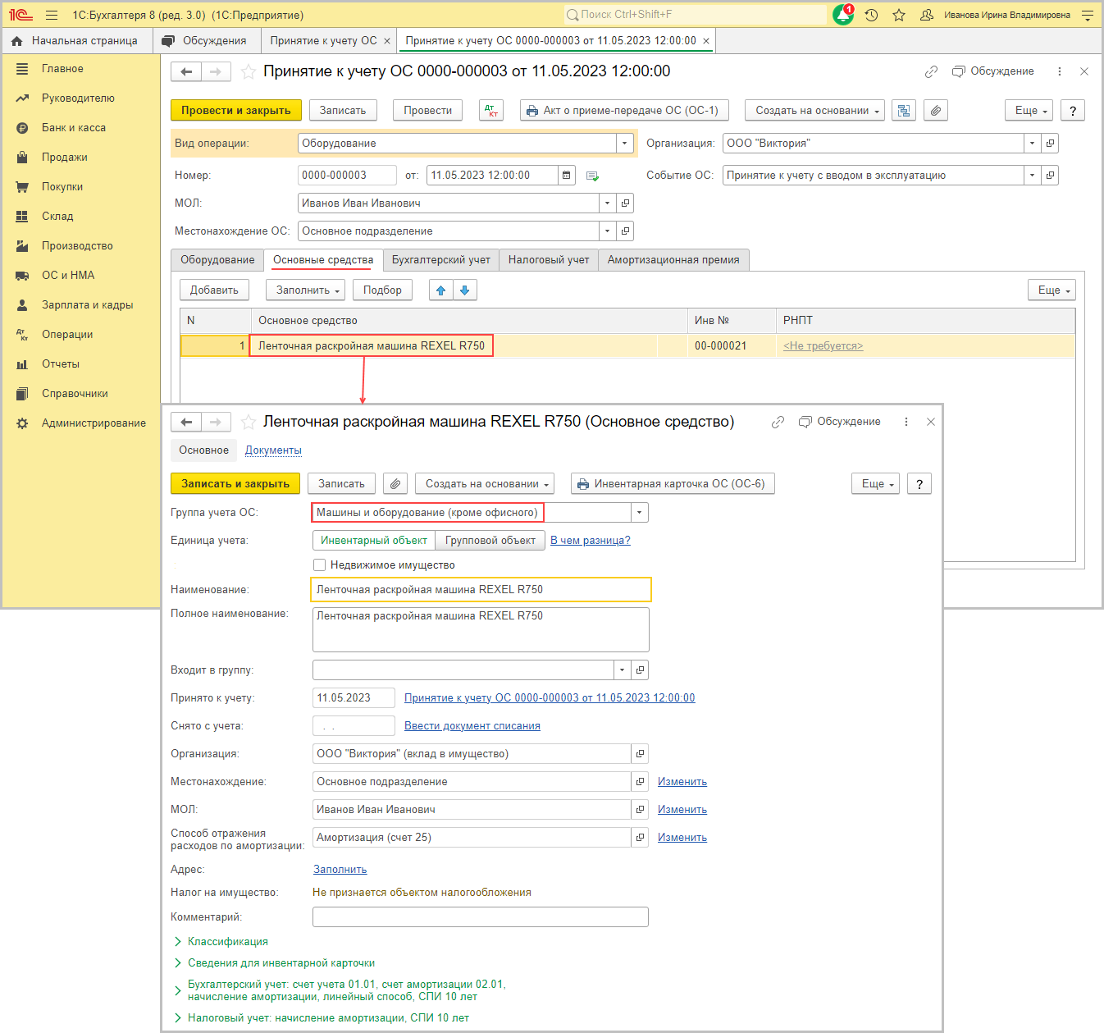Move row down with blue arrow
Image resolution: width=1104 pixels, height=1033 pixels.
[x=465, y=290]
